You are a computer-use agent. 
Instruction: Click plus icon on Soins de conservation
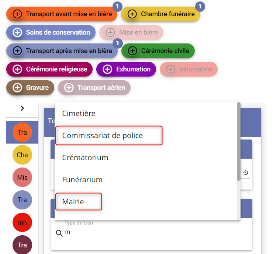(x=17, y=32)
